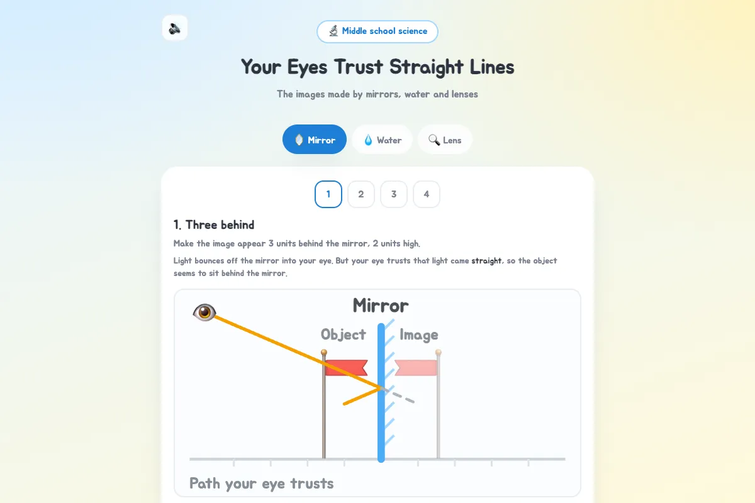Click the eye emoji in diagram
This screenshot has height=503, width=755.
(204, 311)
